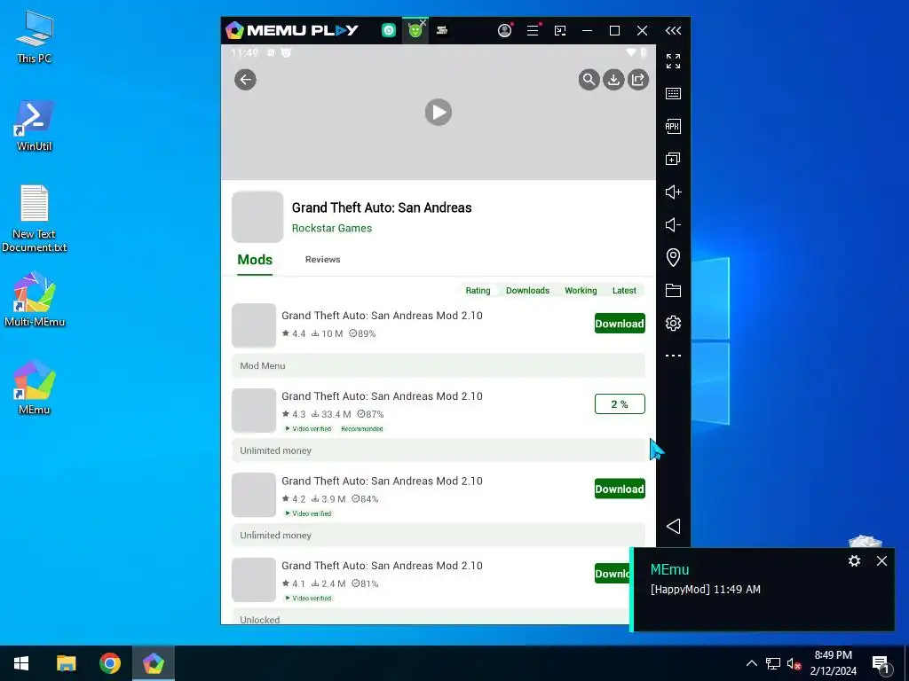This screenshot has height=681, width=909.
Task: Launch Chrome from the taskbar
Action: 109,663
